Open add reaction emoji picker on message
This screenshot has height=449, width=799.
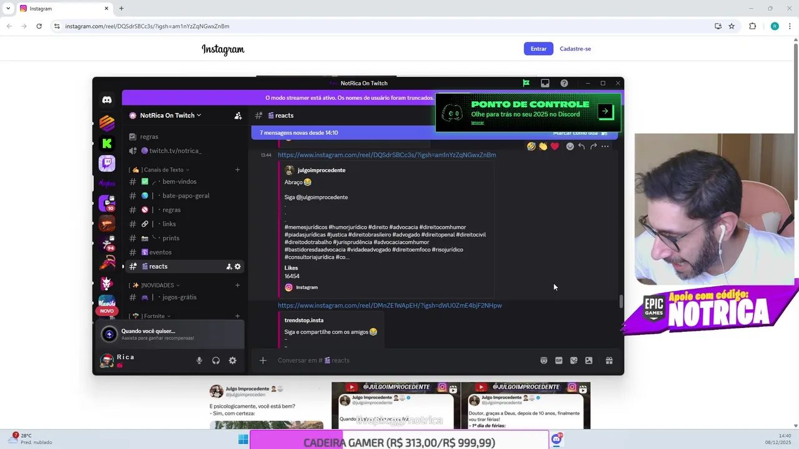(x=570, y=147)
